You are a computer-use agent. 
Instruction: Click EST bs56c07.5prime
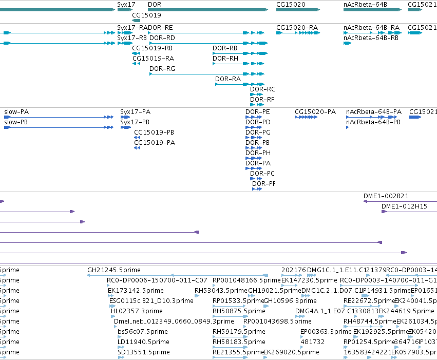click(143, 332)
